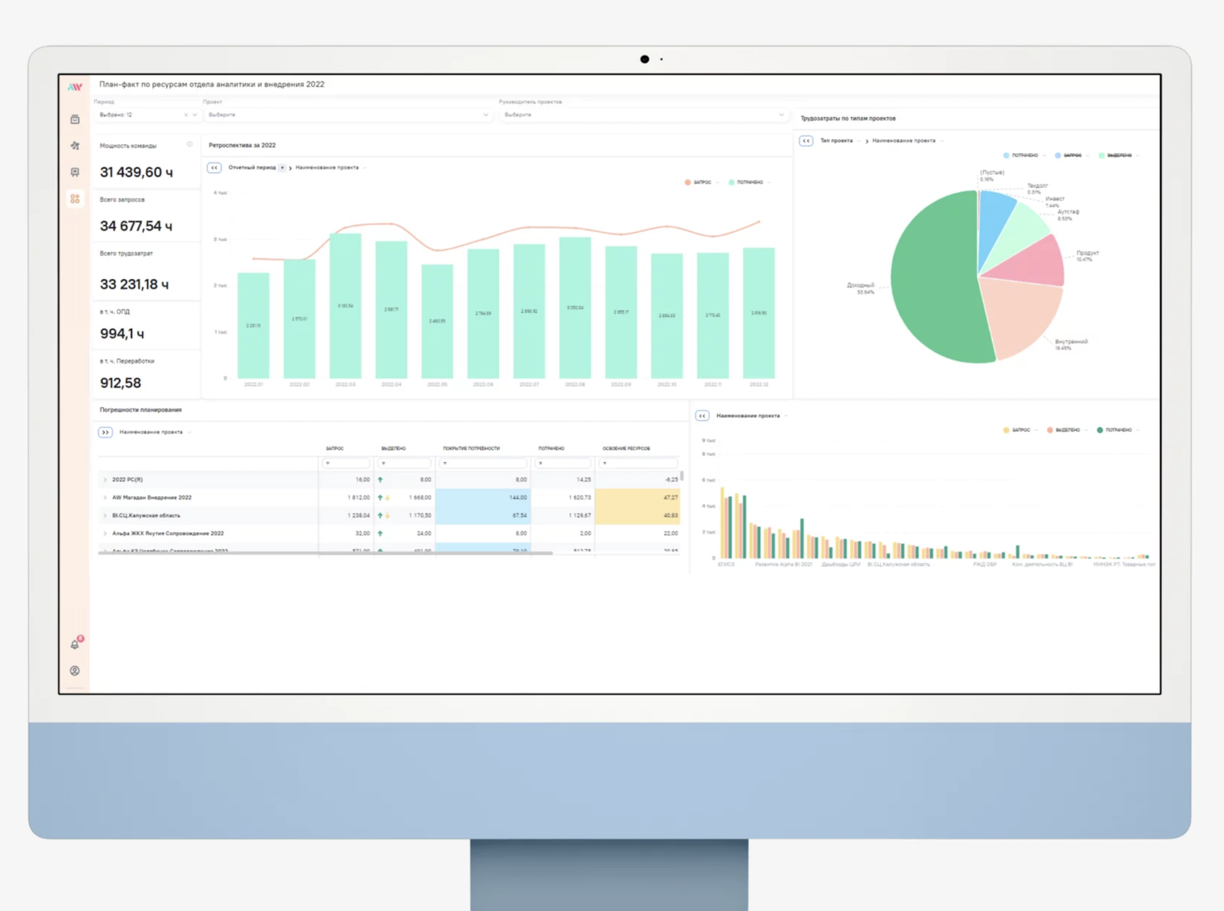Viewport: 1224px width, 911px height.
Task: Toggle Выделено legend in pie chart
Action: 1115,155
